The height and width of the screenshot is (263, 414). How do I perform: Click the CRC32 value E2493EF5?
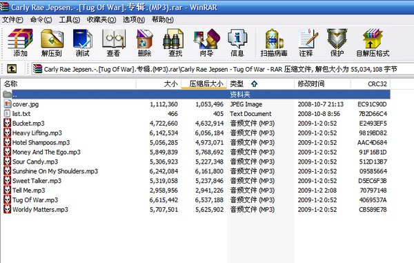click(x=373, y=124)
